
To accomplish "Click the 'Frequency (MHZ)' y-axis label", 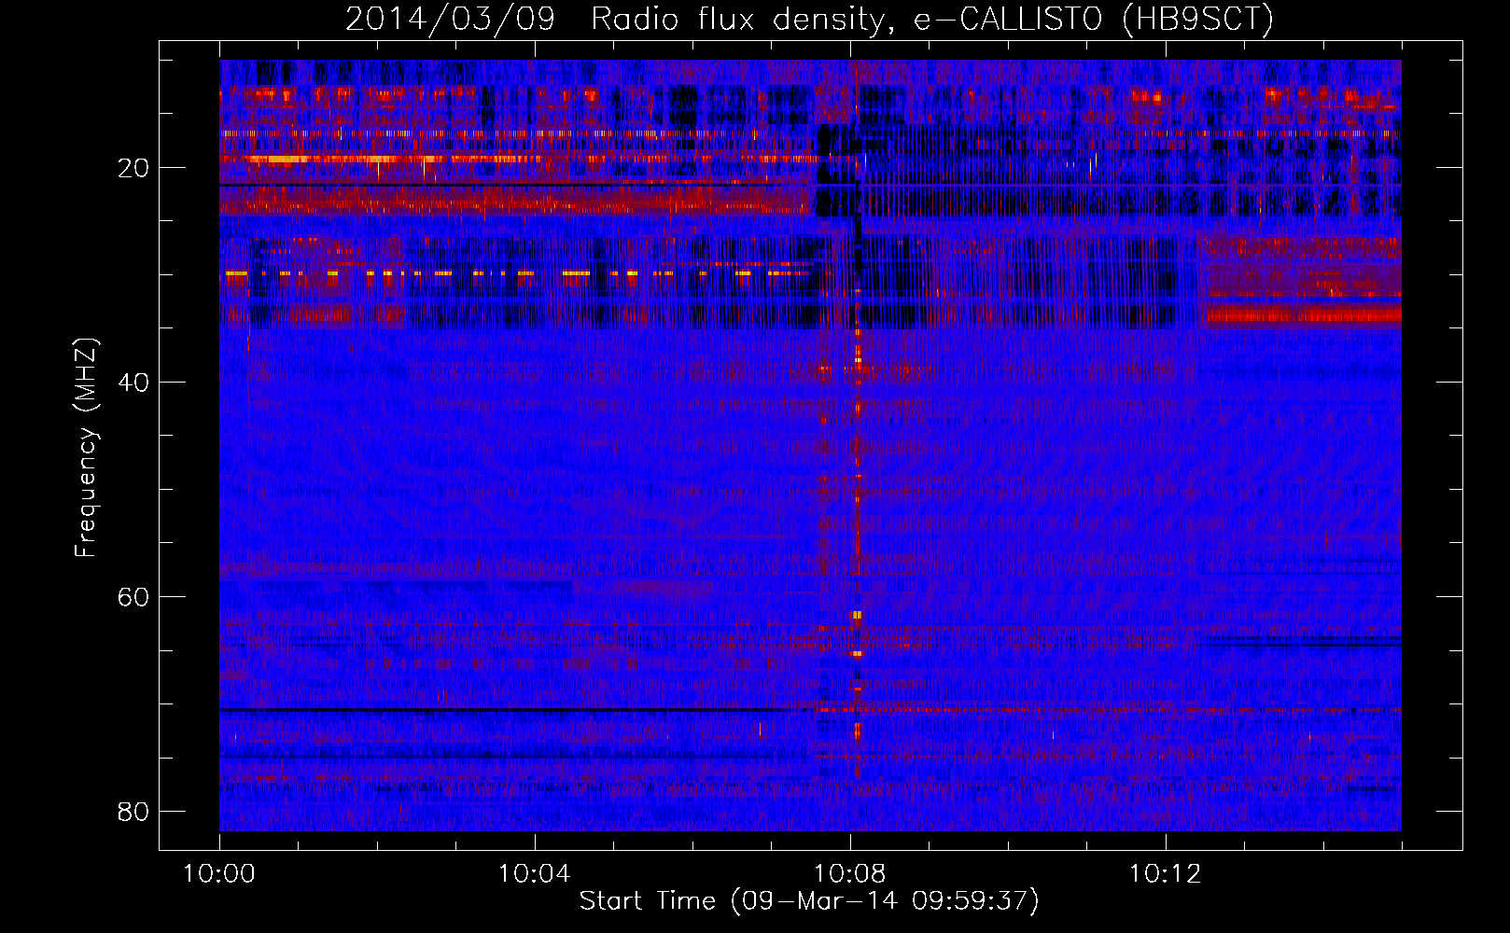I will pos(86,447).
